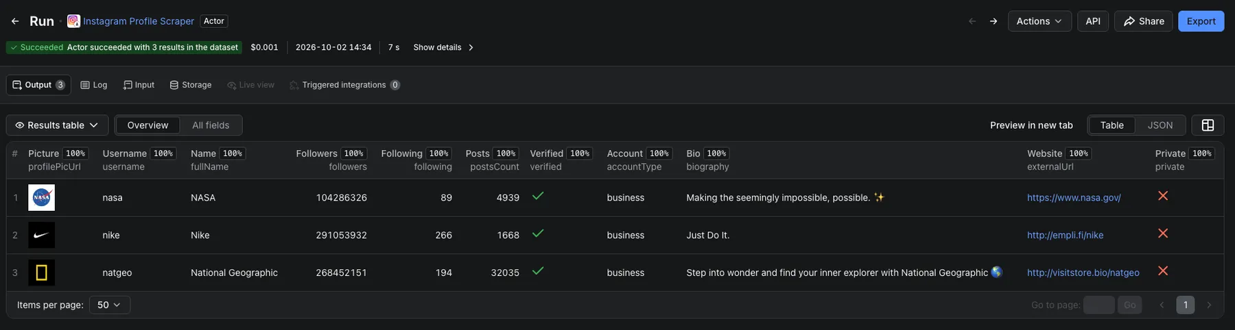Open the Instagram Profile Scraper actor link
Viewport: 1235px width, 330px height.
point(139,21)
